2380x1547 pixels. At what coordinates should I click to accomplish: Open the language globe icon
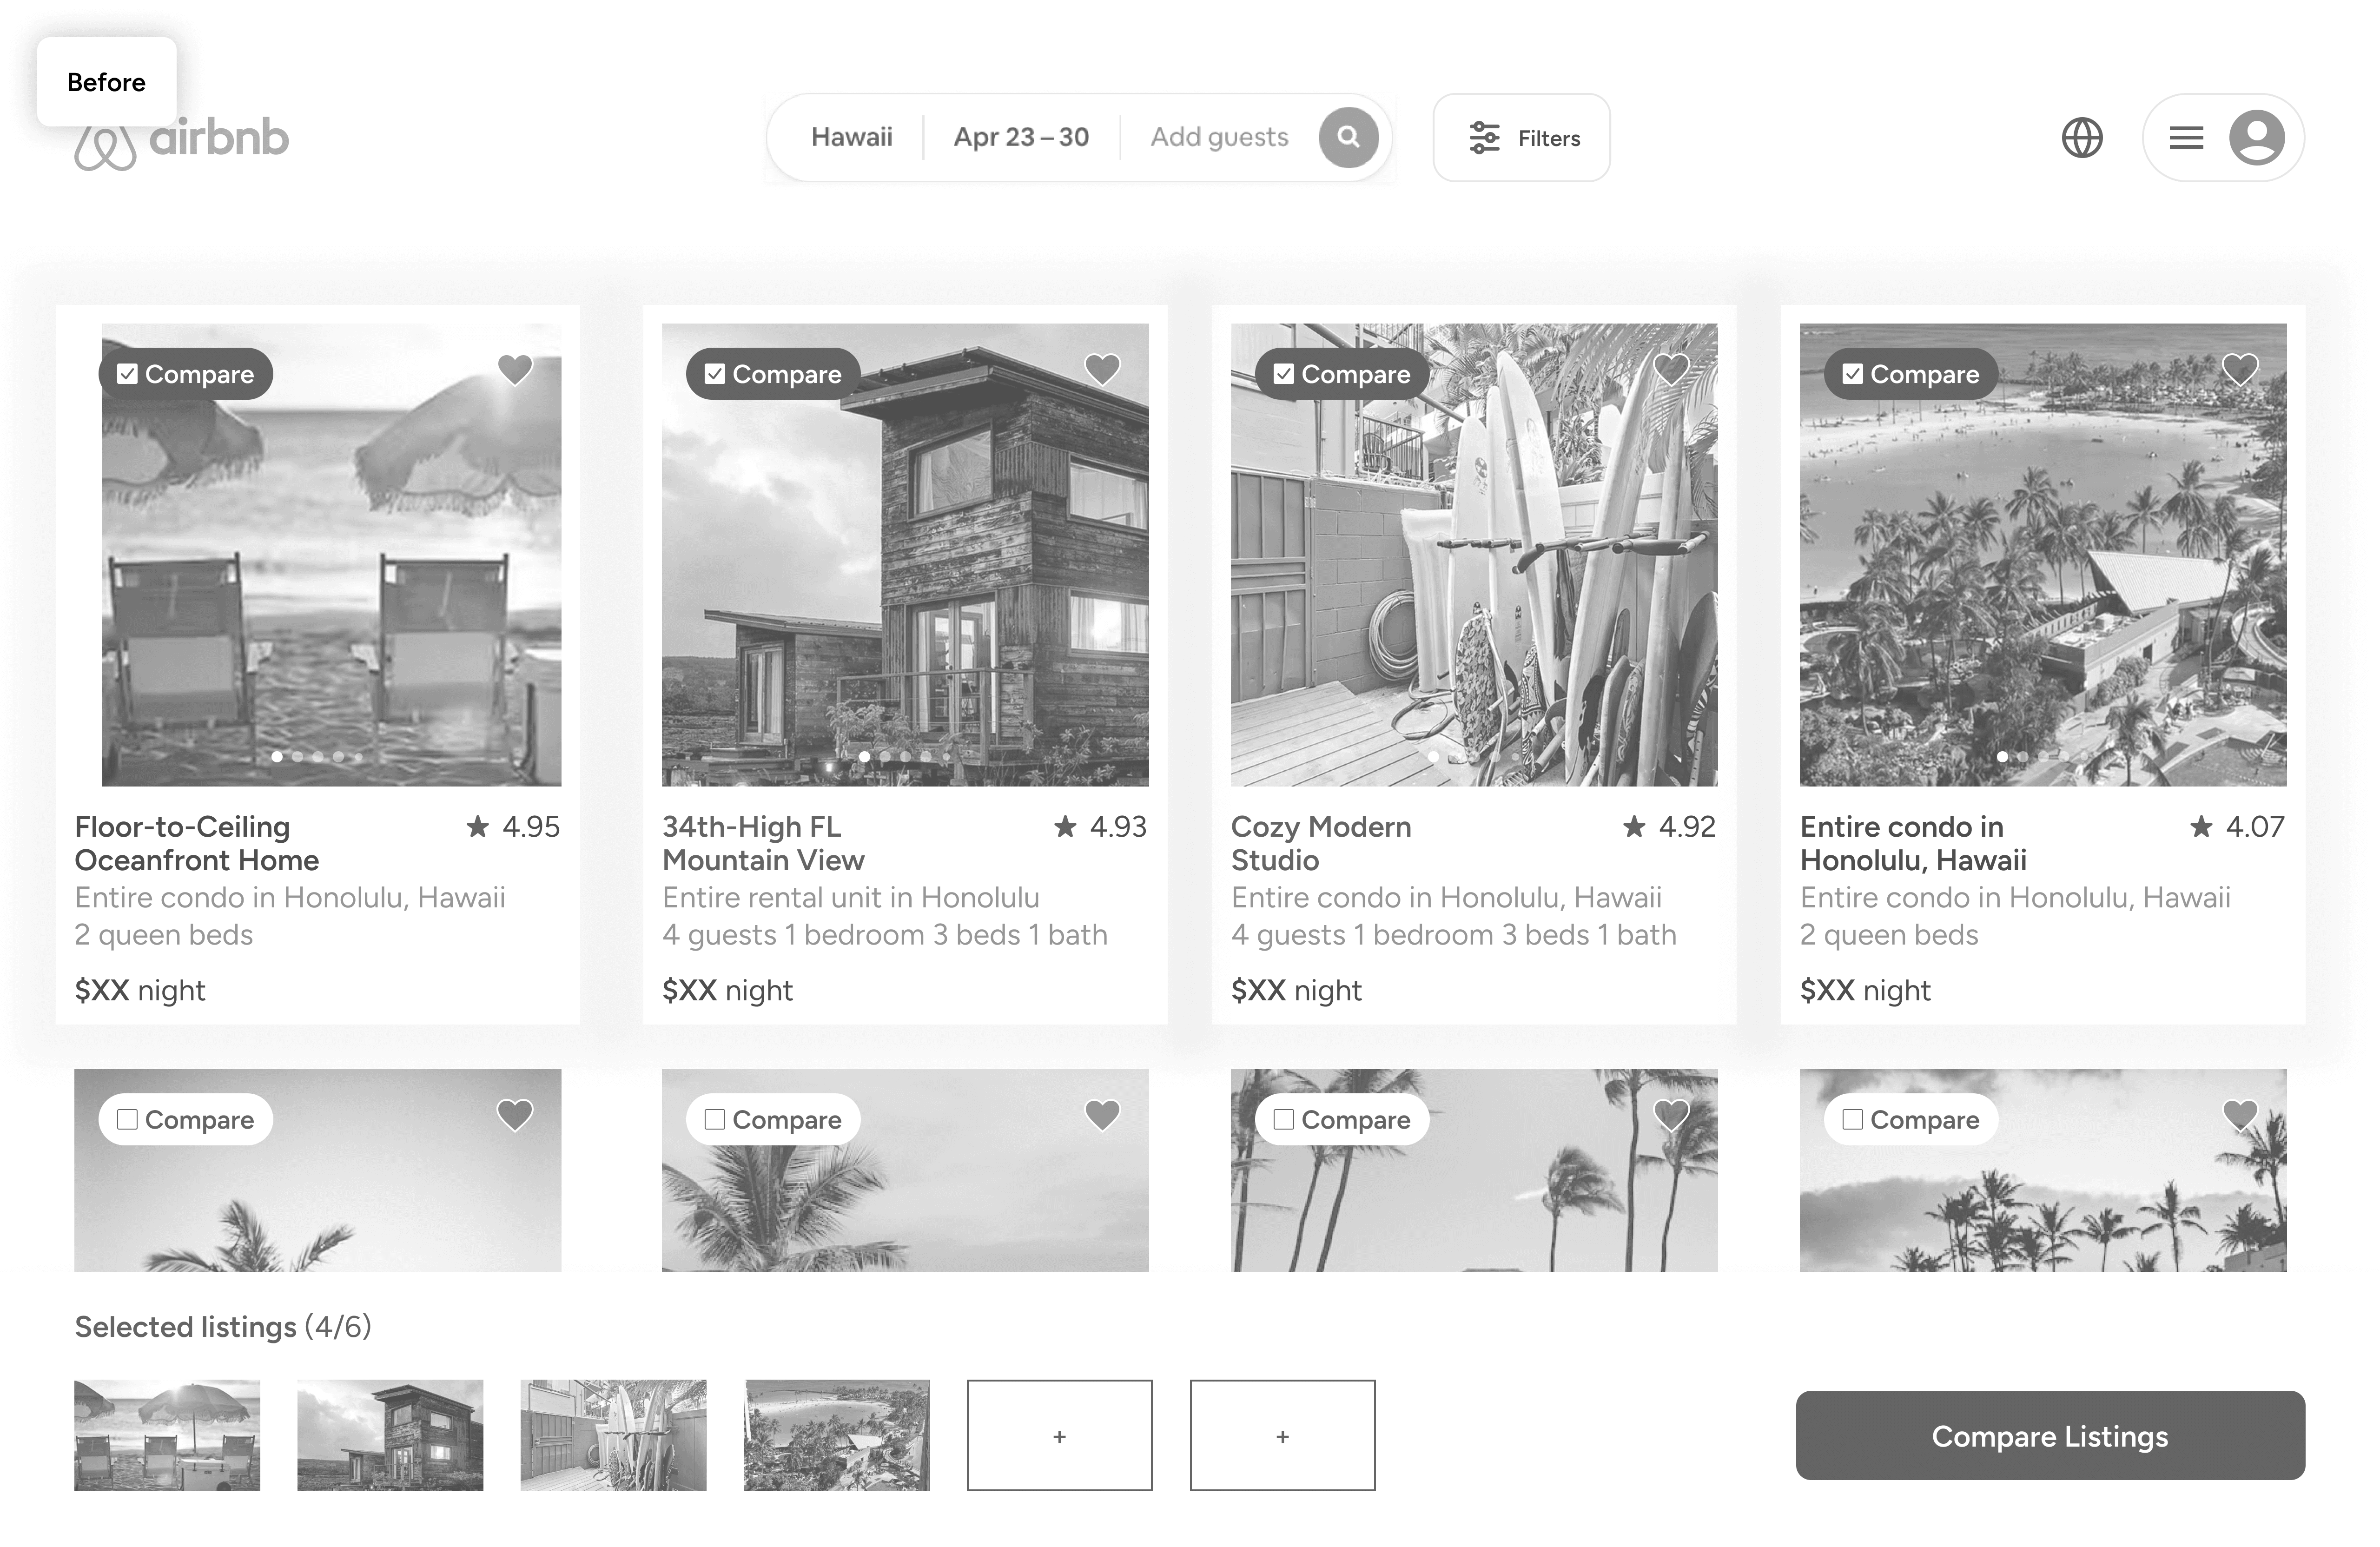[x=2082, y=137]
